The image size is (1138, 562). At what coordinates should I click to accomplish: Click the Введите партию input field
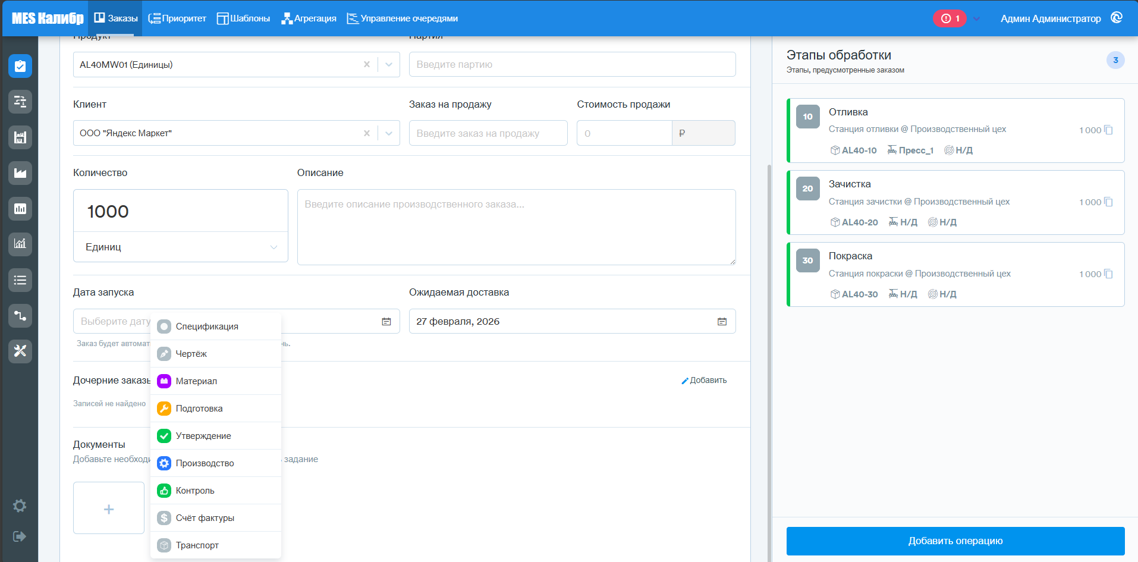click(572, 64)
